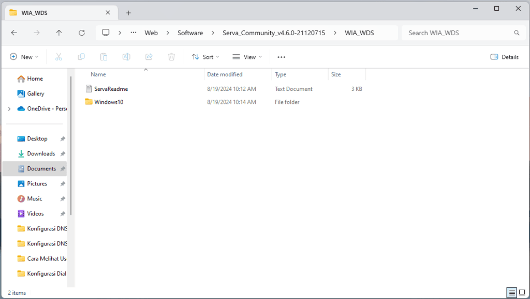Click the Refresh icon in navigation bar

pyautogui.click(x=81, y=33)
